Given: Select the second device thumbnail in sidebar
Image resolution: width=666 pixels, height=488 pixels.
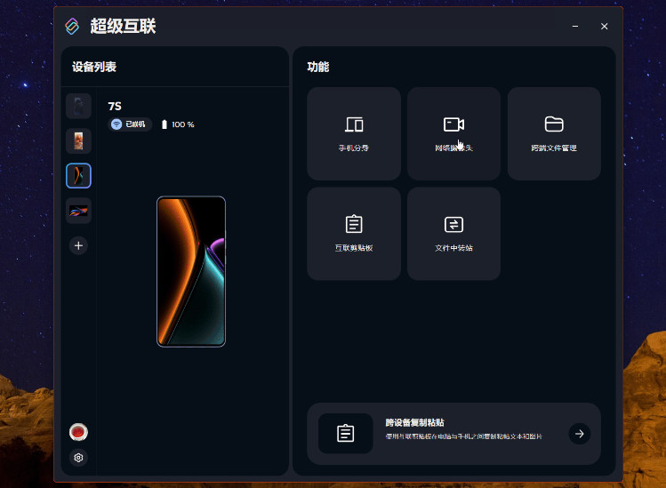Looking at the screenshot, I should [78, 141].
